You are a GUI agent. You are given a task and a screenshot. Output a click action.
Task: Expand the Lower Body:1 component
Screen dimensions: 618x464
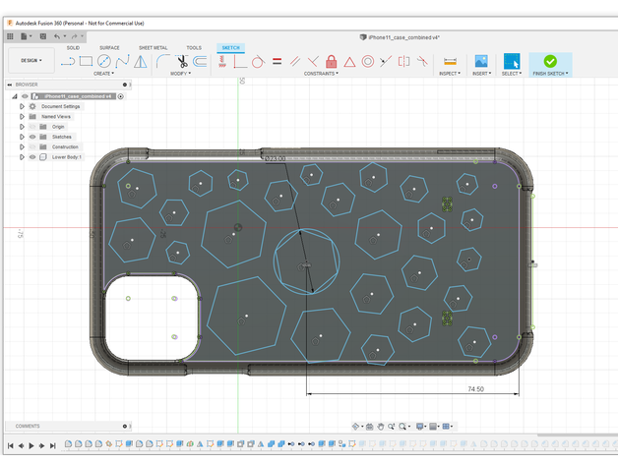coord(22,156)
